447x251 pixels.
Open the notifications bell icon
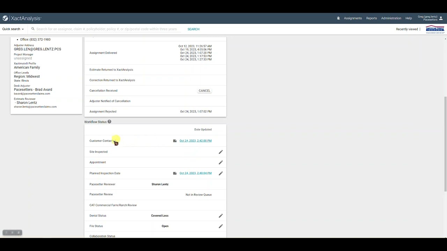[338, 18]
